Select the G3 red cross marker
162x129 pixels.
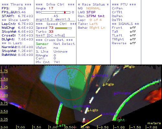[x=19, y=107]
